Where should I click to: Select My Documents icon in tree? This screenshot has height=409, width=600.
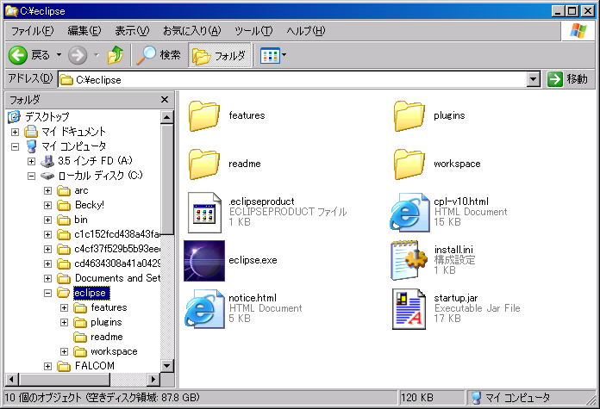31,132
